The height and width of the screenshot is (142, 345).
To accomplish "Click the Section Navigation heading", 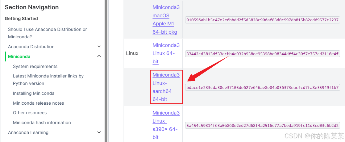I will (32, 7).
